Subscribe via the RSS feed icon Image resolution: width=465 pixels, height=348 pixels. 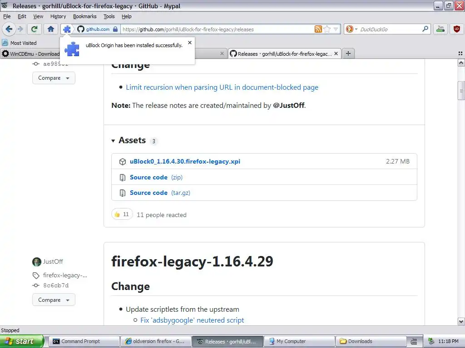(x=318, y=29)
